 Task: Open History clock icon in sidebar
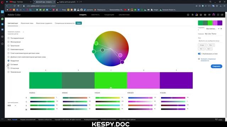(2, 44)
